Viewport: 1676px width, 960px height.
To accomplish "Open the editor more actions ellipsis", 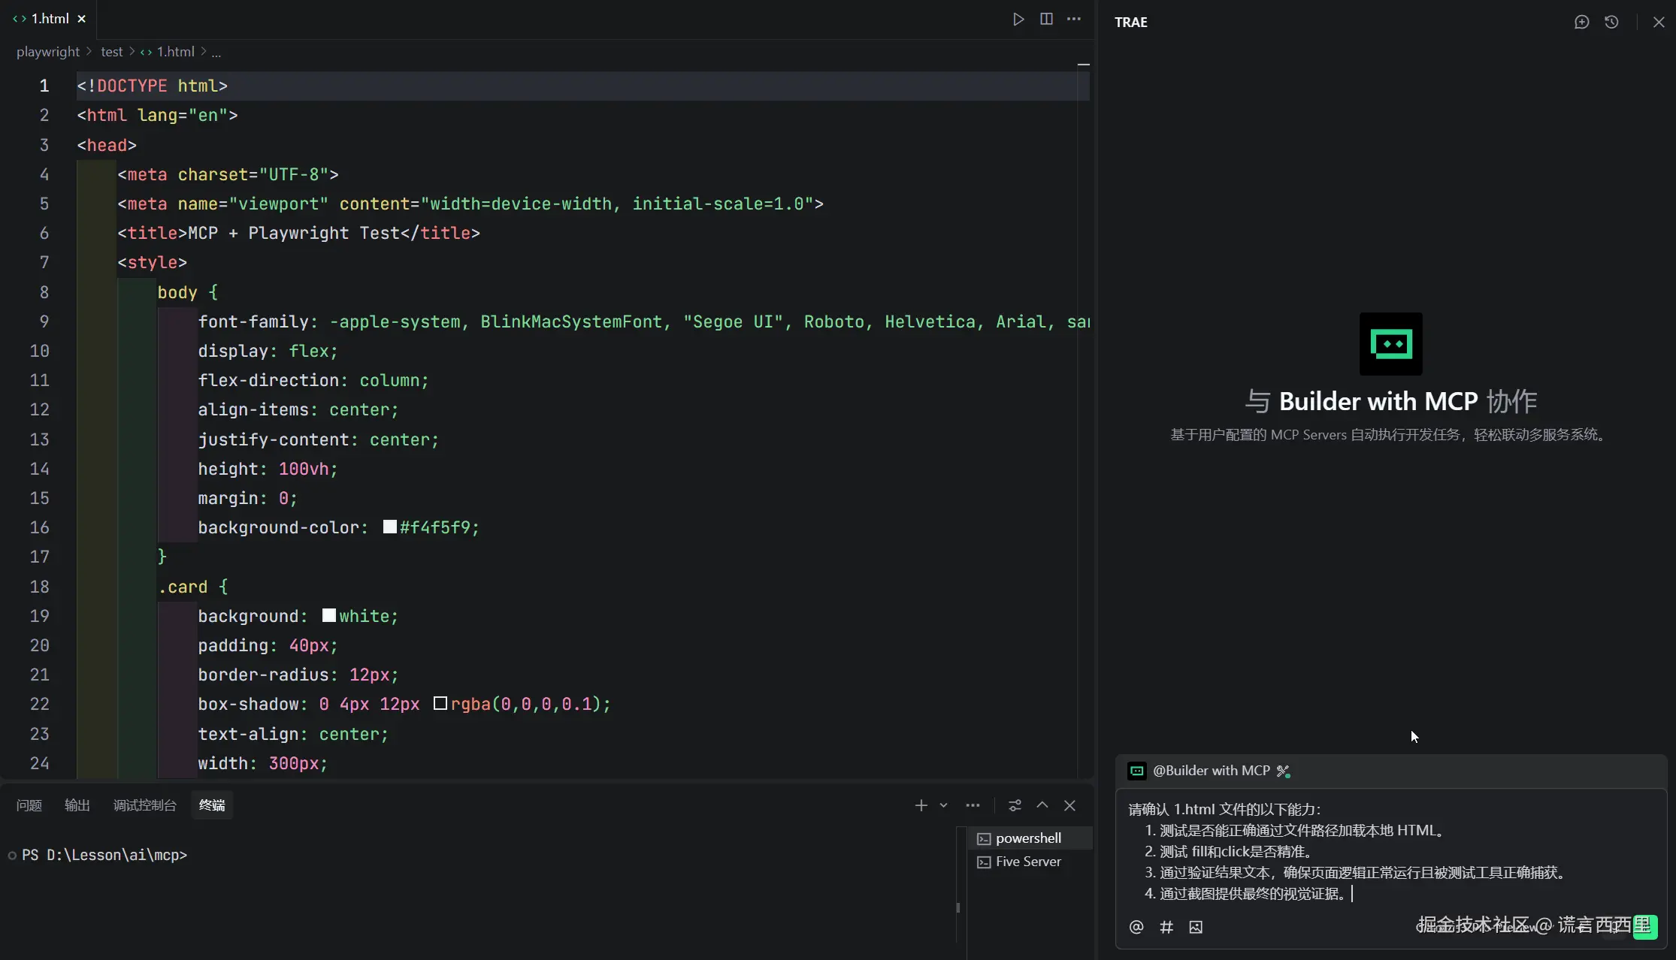I will pos(1074,19).
